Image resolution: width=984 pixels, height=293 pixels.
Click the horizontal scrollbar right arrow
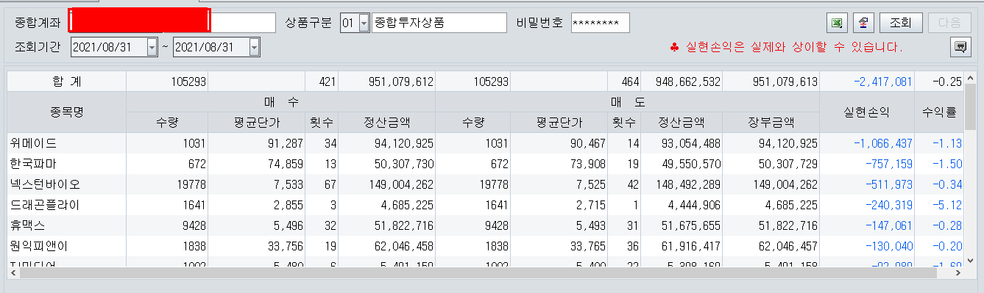tap(958, 272)
